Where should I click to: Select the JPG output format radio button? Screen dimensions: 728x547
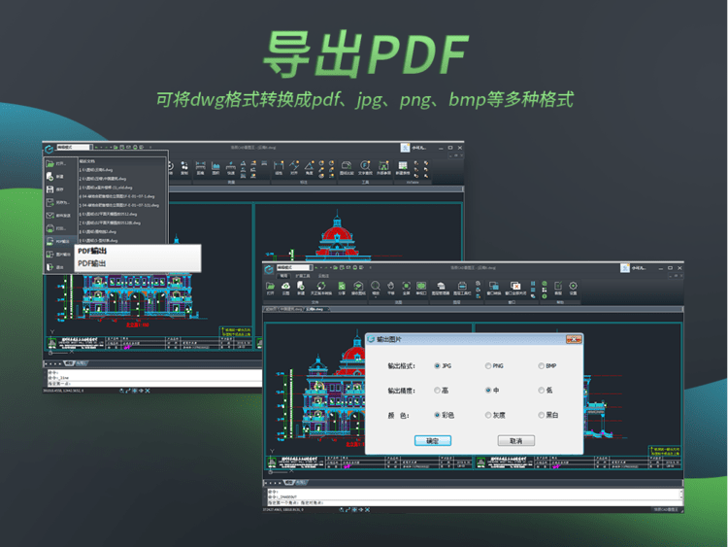pos(437,365)
